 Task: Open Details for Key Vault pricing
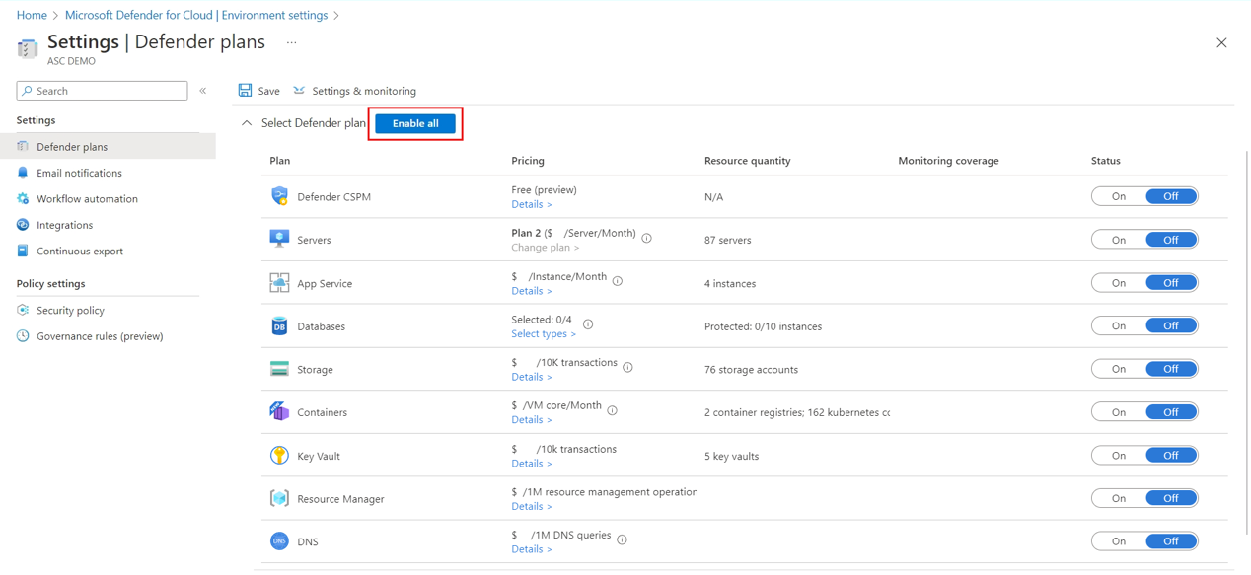(x=532, y=464)
